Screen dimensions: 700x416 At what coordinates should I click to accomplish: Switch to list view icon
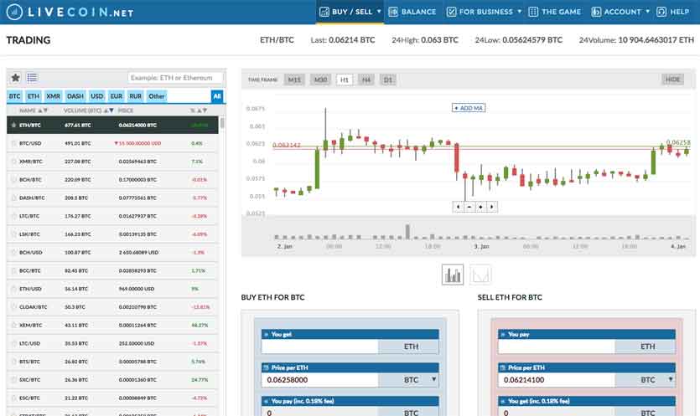click(x=32, y=78)
